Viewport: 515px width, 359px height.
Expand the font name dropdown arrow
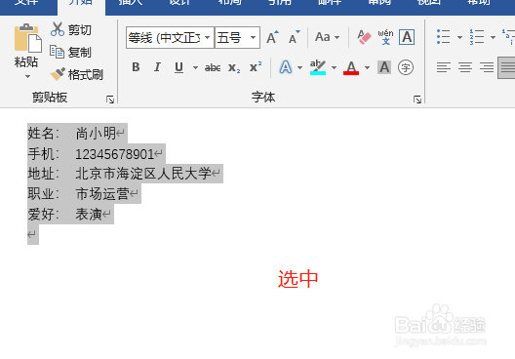coord(207,38)
